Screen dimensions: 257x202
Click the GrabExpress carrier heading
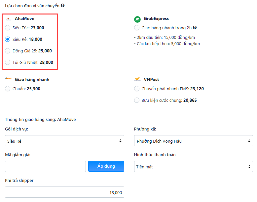(x=156, y=19)
